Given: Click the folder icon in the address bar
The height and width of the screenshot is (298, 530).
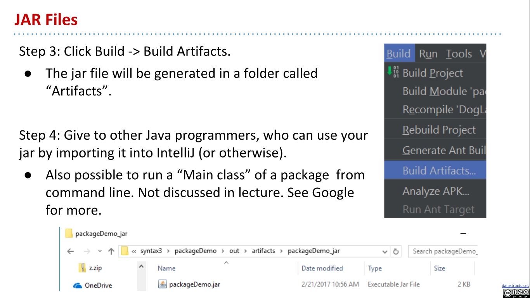Looking at the screenshot, I should (124, 251).
